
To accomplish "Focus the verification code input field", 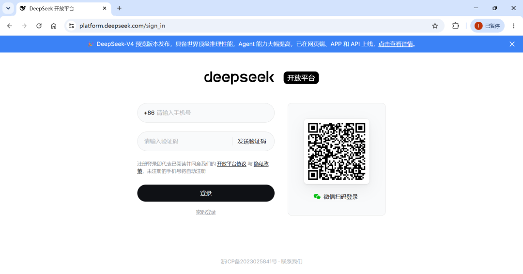I will (x=185, y=141).
